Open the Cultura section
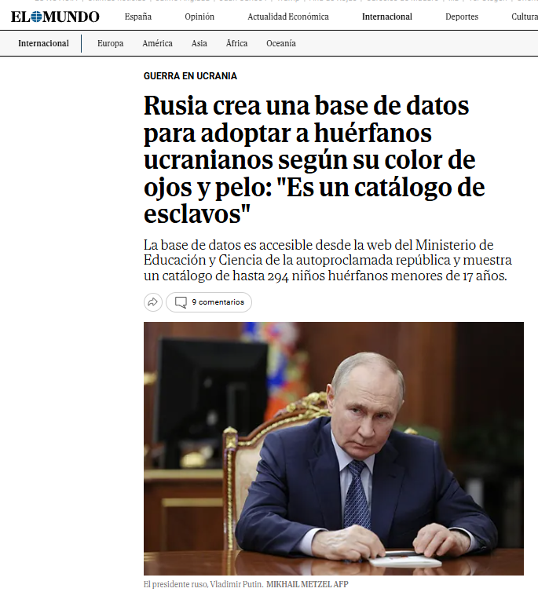The image size is (538, 592). tap(525, 16)
